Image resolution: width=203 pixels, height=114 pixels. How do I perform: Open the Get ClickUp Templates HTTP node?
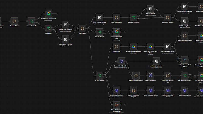(116, 90)
